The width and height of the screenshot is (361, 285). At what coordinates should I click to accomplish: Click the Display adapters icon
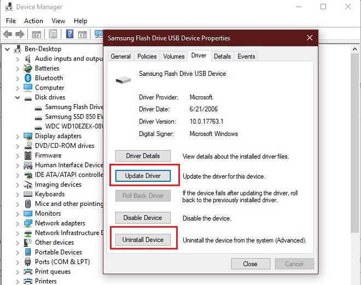(x=28, y=136)
